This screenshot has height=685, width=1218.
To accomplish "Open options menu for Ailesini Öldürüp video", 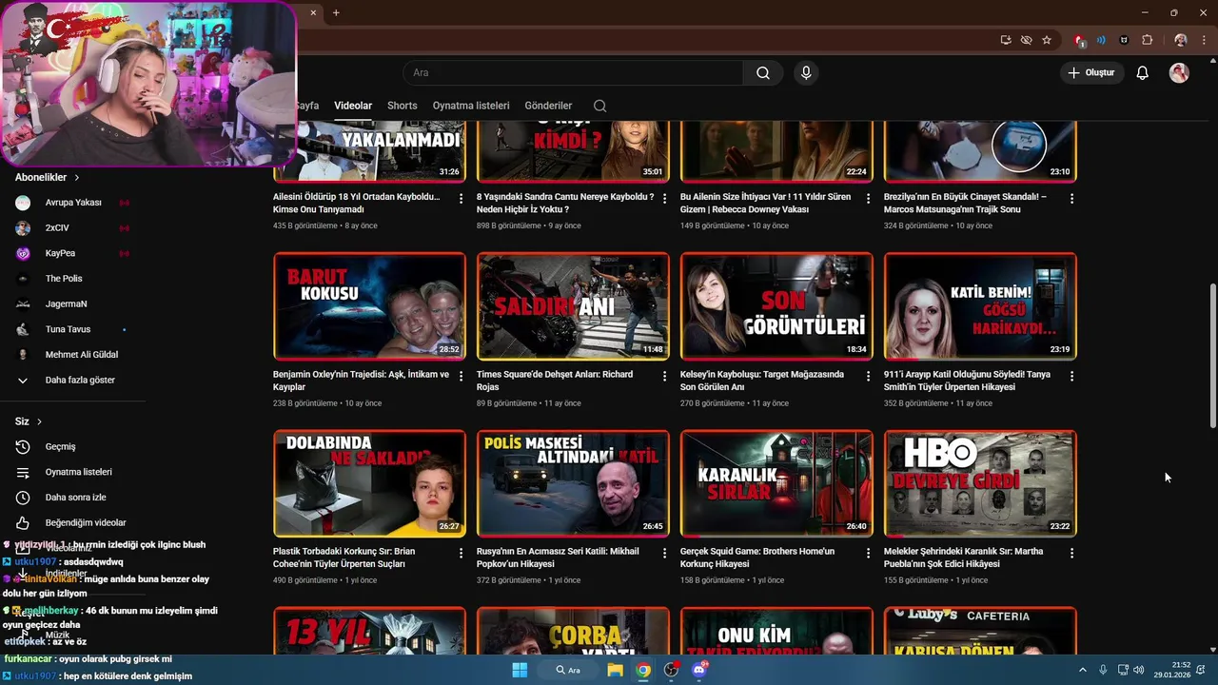I will pyautogui.click(x=461, y=198).
